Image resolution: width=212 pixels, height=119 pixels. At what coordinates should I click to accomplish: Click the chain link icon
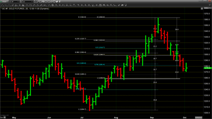[51, 2]
